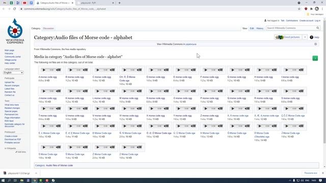Open the History tab

[260, 28]
